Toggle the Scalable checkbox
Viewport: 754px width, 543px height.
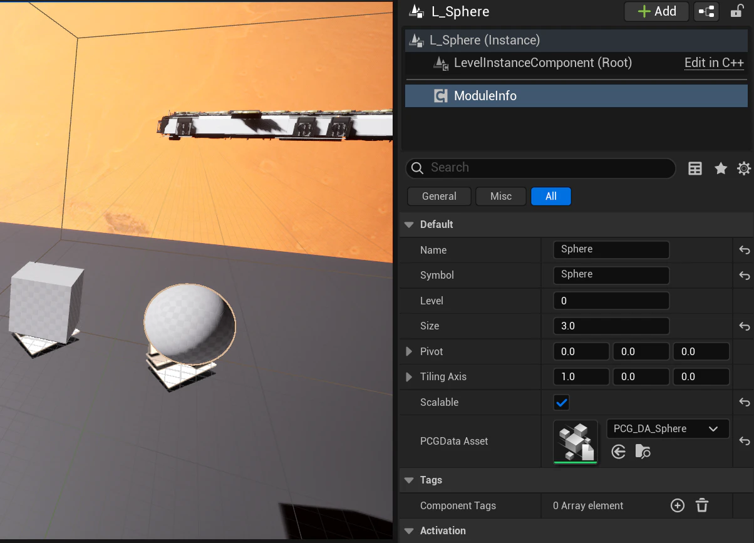coord(562,402)
